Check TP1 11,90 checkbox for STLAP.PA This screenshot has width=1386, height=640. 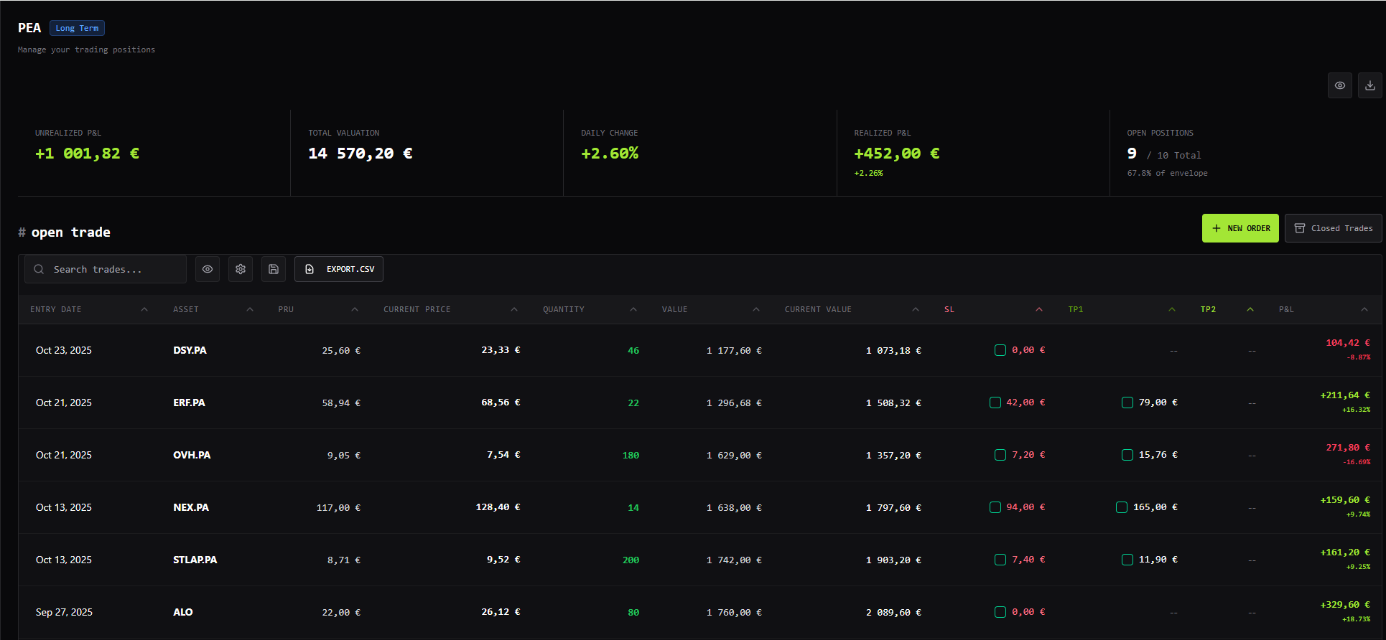(1127, 560)
